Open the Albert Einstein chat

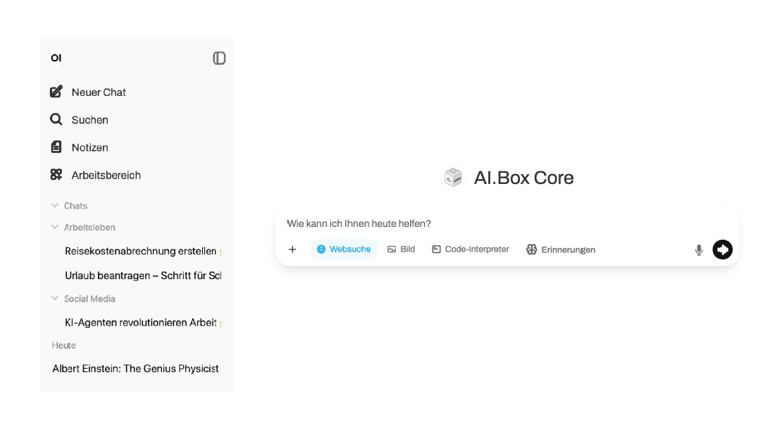tap(135, 369)
